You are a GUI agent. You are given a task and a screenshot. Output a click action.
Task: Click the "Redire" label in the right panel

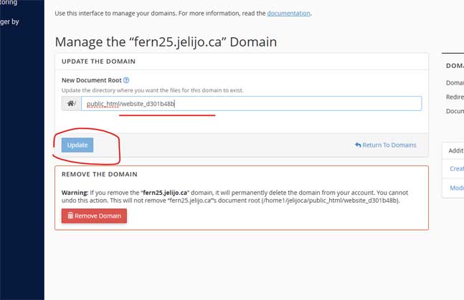[455, 97]
